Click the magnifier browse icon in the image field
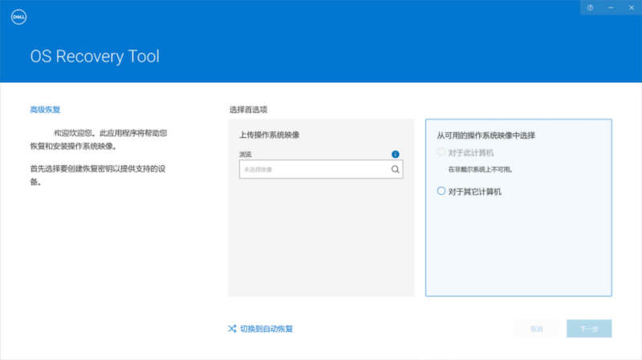Screen dimensions: 642x360 click(395, 169)
